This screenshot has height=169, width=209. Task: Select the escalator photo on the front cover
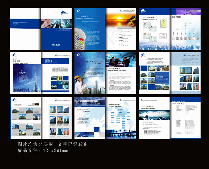click(56, 23)
